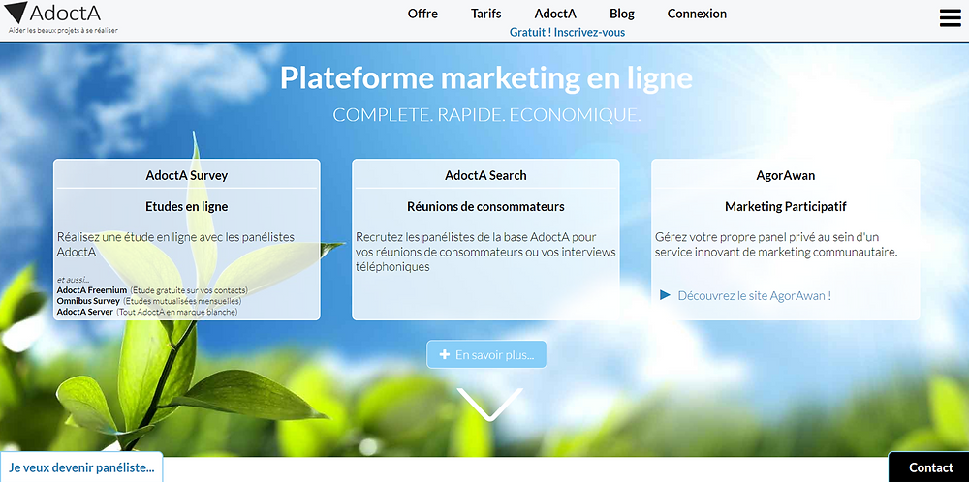Click the tagline Aider les beaux projets
The width and height of the screenshot is (969, 482).
[63, 30]
